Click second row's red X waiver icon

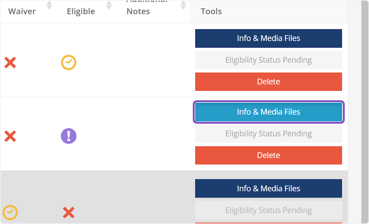10,136
